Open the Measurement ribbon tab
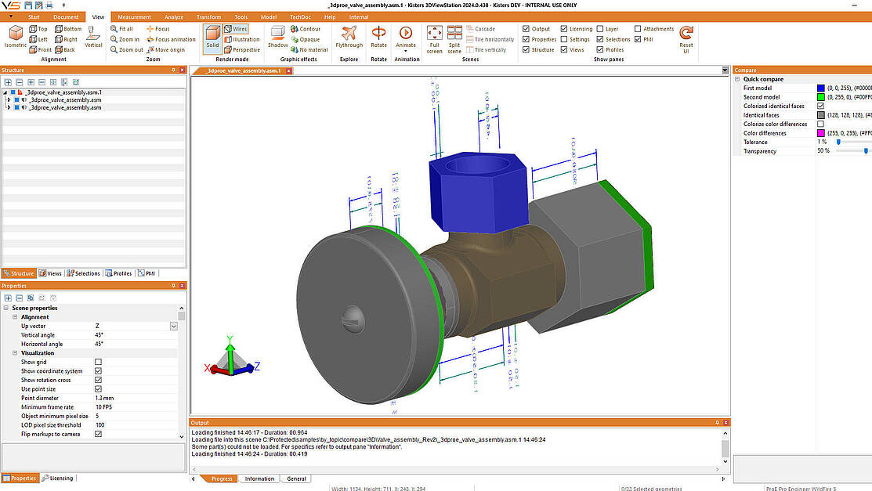This screenshot has height=491, width=872. pyautogui.click(x=134, y=17)
